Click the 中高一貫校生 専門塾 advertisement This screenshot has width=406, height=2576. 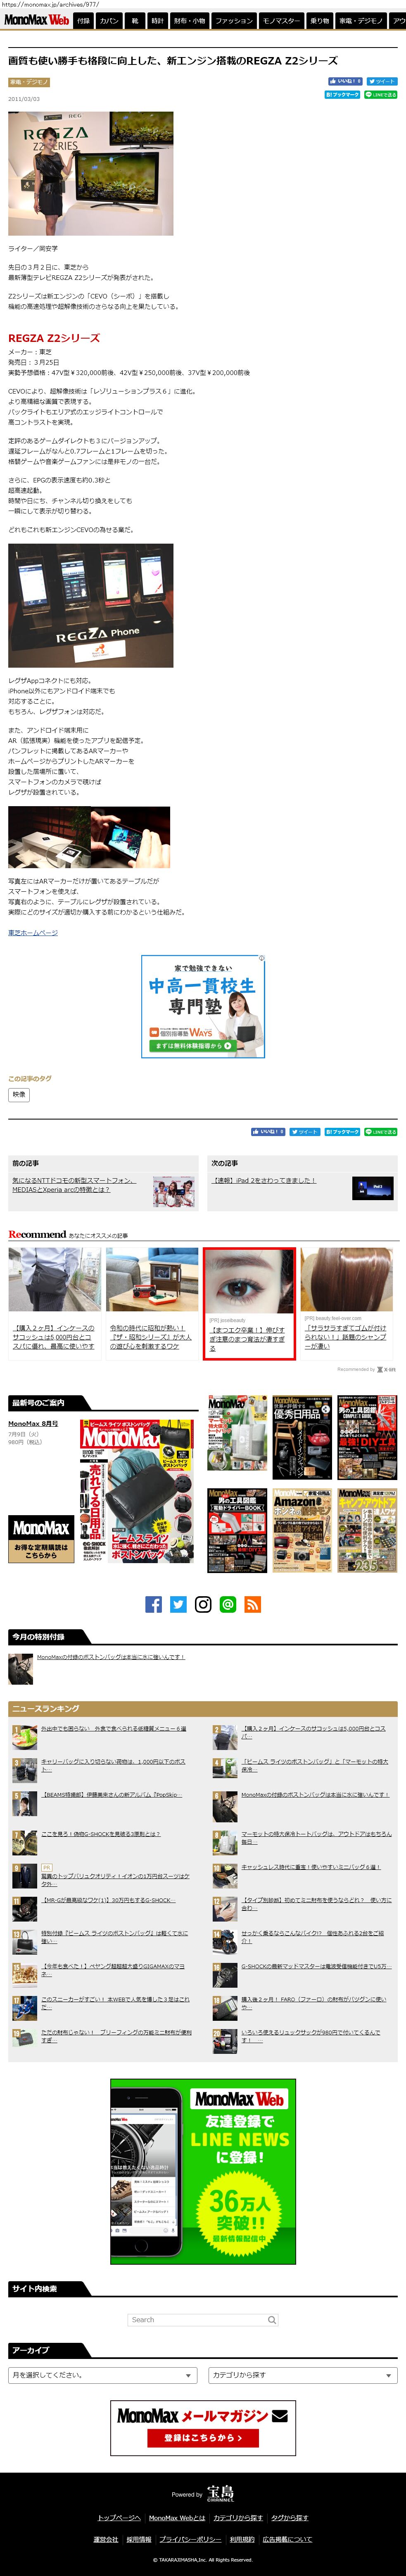tap(203, 1006)
